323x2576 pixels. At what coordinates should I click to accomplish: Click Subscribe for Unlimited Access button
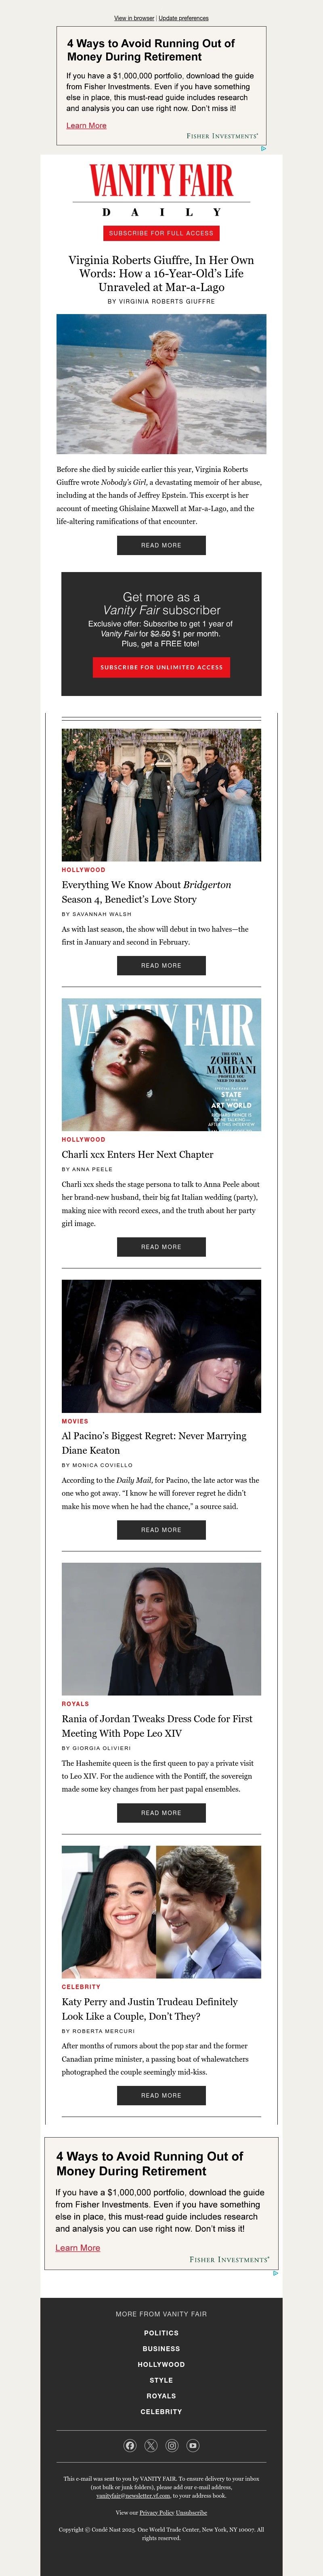[x=161, y=667]
